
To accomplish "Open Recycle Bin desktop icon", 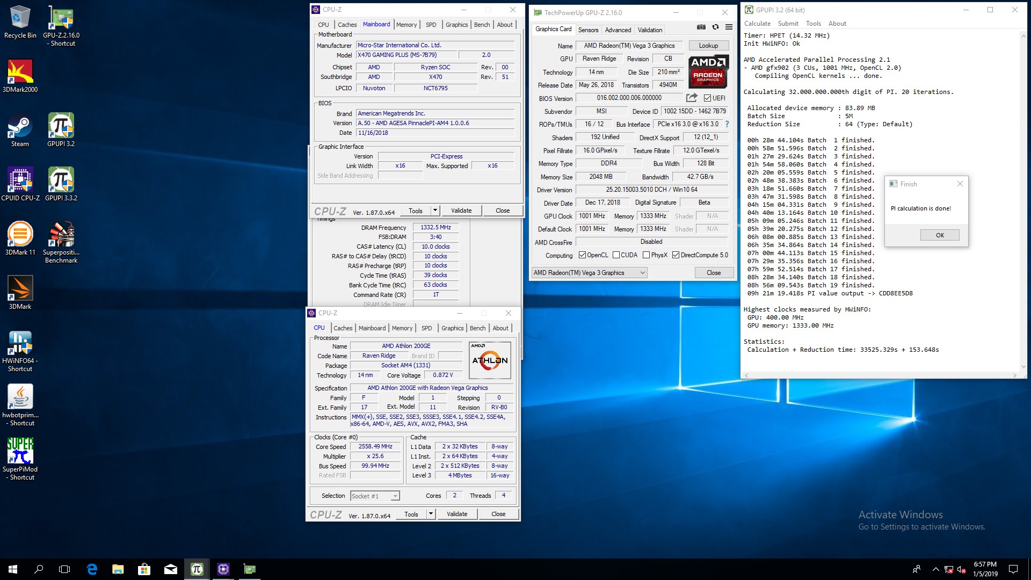I will tap(20, 22).
